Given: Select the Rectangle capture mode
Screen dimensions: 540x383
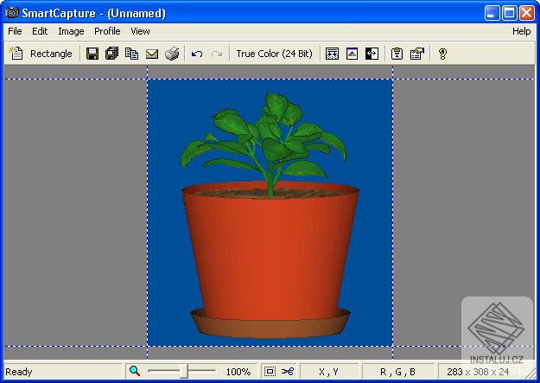Looking at the screenshot, I should [x=51, y=54].
